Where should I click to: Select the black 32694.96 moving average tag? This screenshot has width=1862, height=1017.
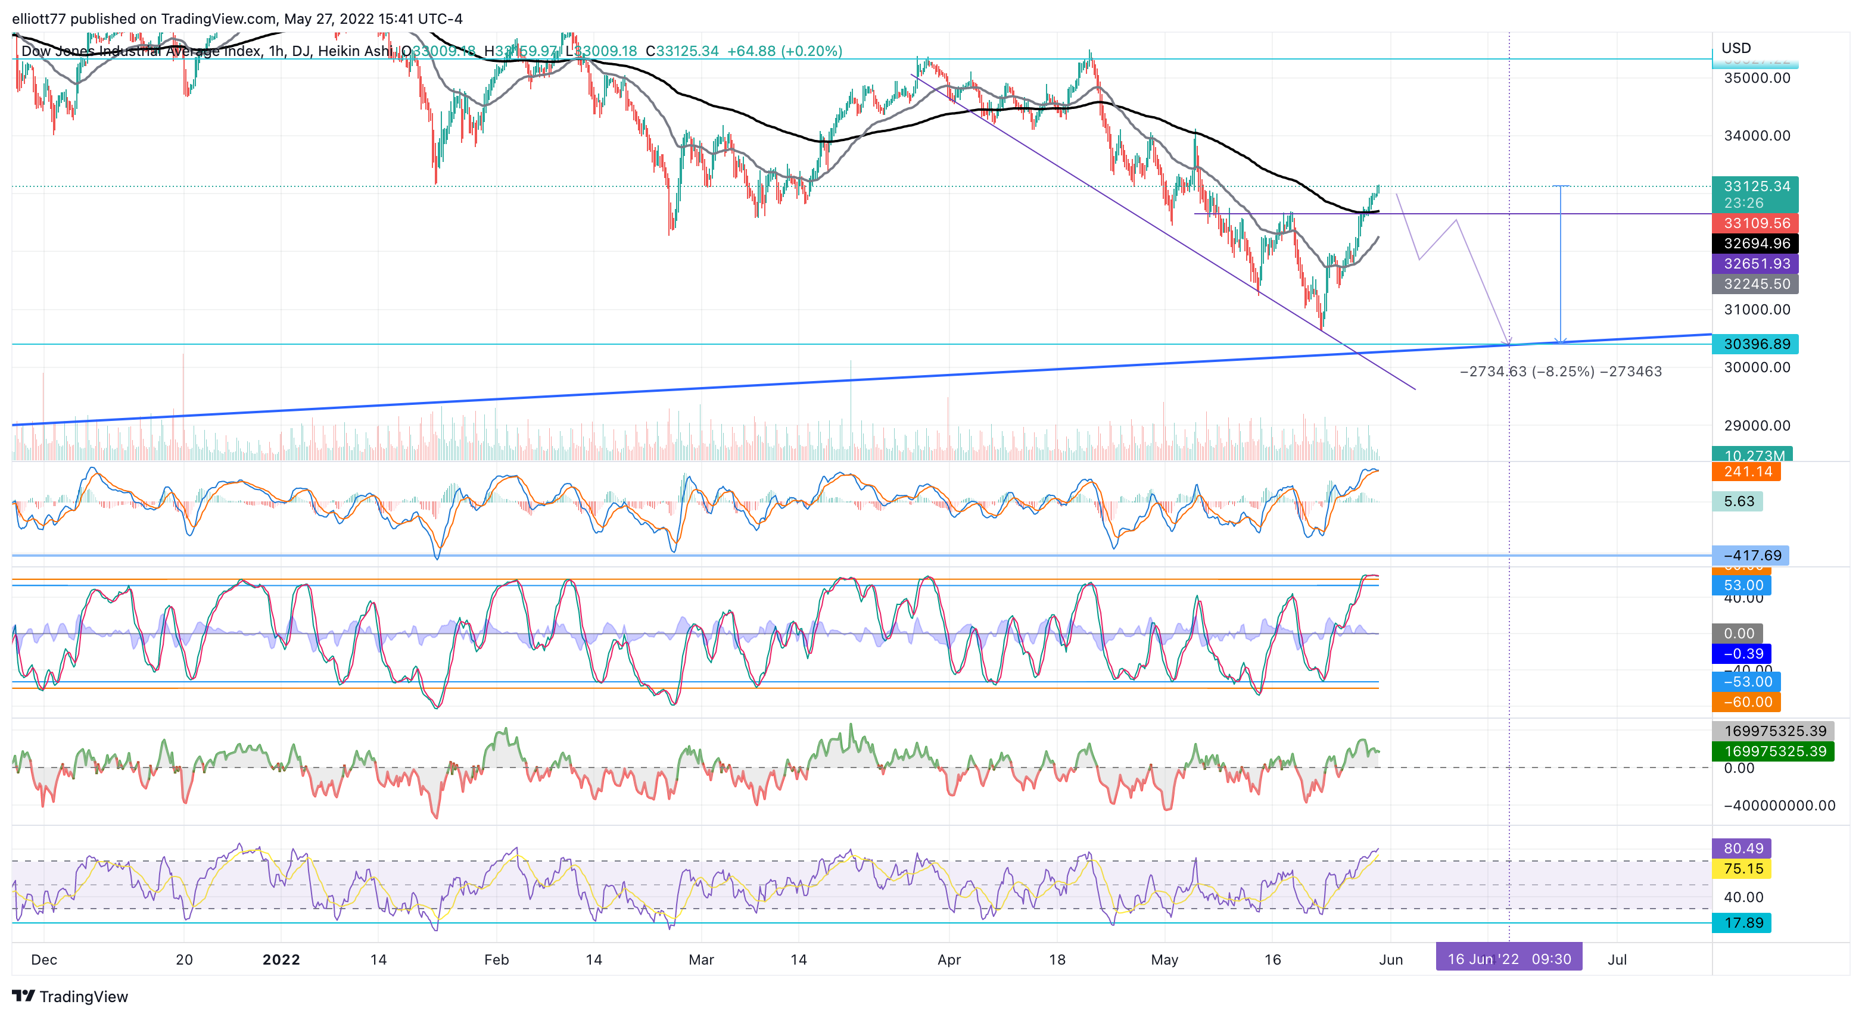pyautogui.click(x=1756, y=244)
